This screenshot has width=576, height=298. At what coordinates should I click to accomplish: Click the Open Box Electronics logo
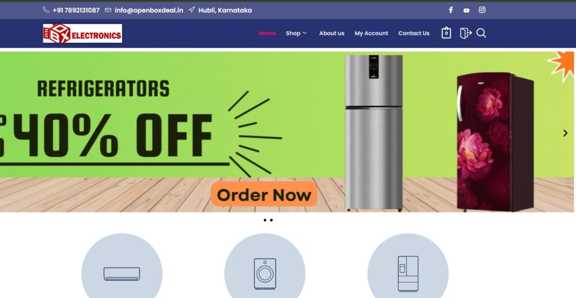(83, 33)
